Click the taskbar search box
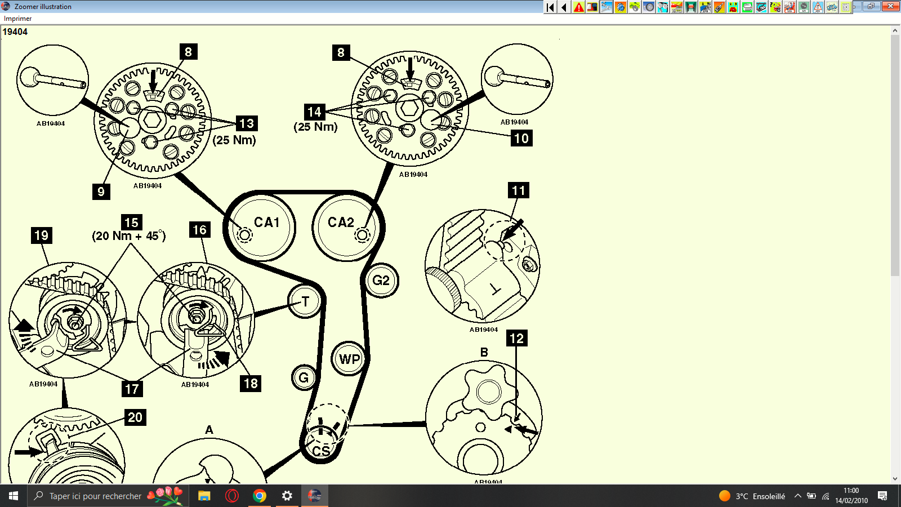Screen dimensions: 901x507 (x=107, y=496)
